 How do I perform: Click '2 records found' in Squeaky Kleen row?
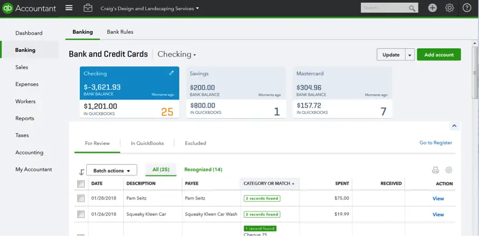tap(262, 214)
